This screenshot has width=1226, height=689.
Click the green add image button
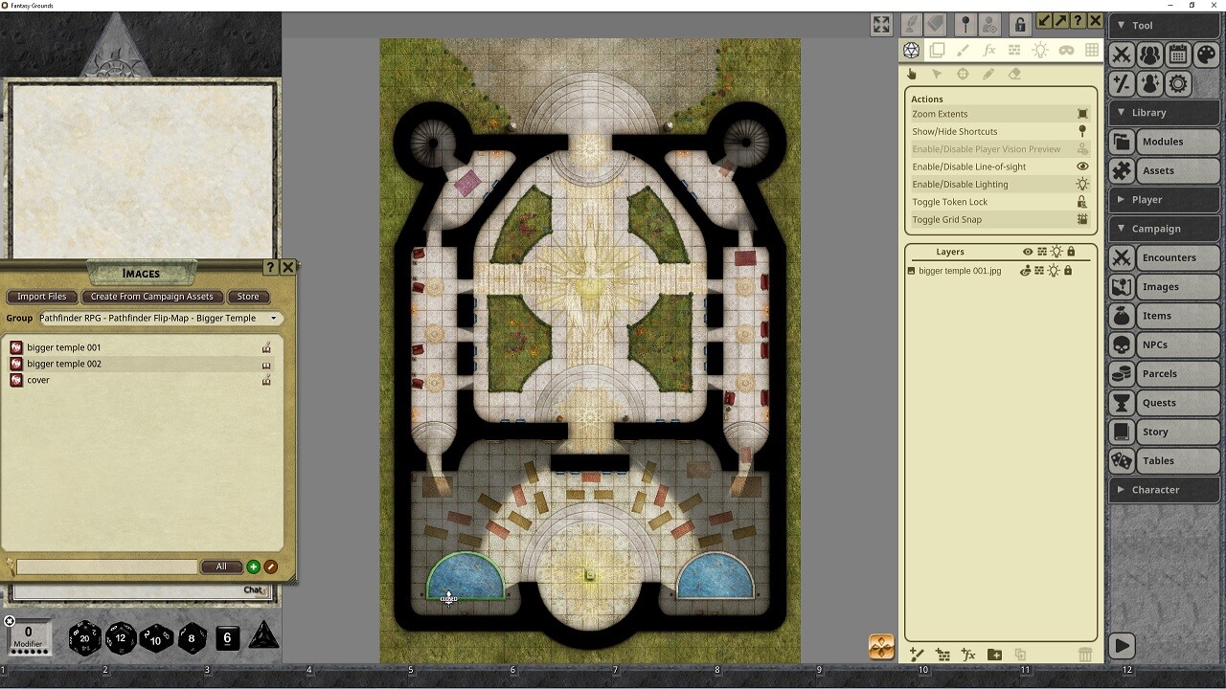coord(253,567)
